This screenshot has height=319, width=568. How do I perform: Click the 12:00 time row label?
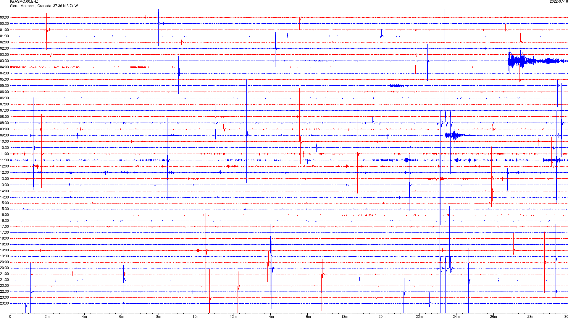4,166
